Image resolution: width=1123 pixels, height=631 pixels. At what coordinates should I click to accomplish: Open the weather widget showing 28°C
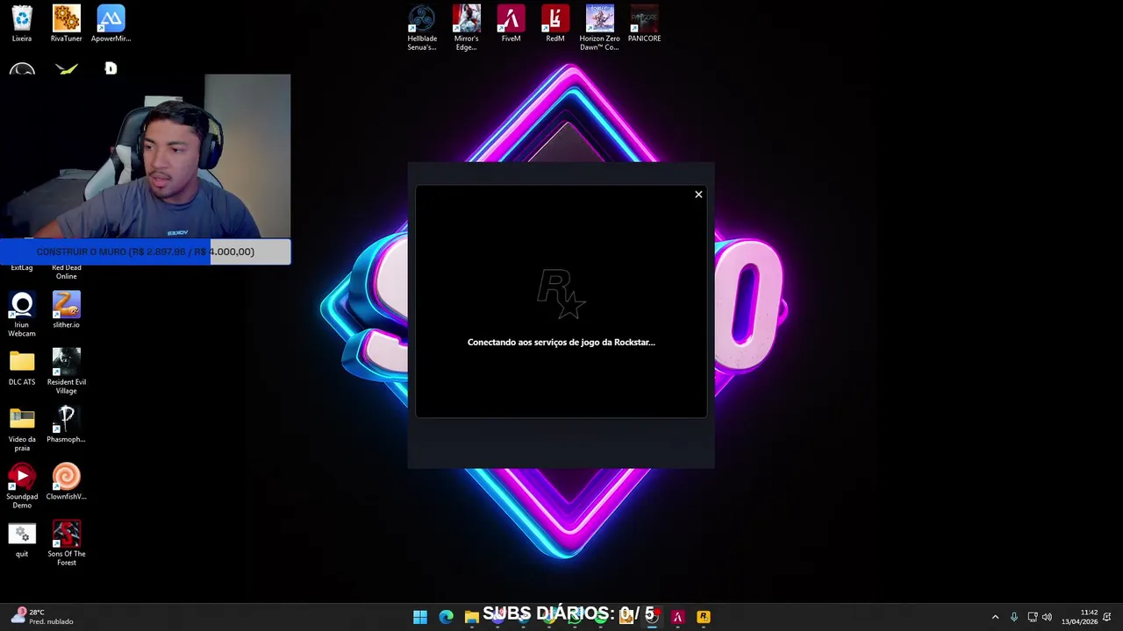click(x=40, y=617)
